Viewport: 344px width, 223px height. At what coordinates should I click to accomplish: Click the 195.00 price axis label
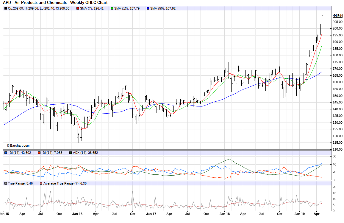point(337,35)
